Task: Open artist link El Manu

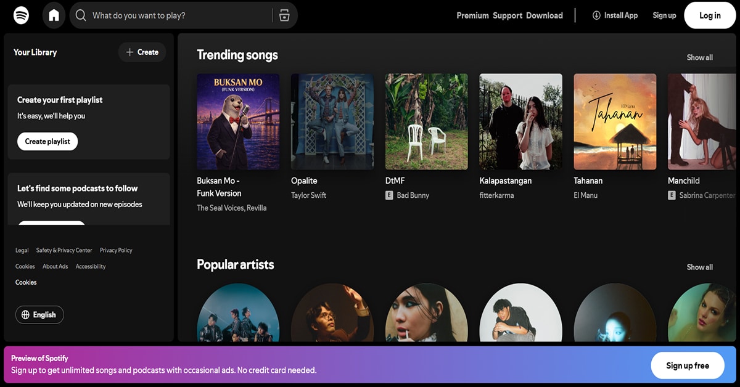Action: click(x=586, y=195)
